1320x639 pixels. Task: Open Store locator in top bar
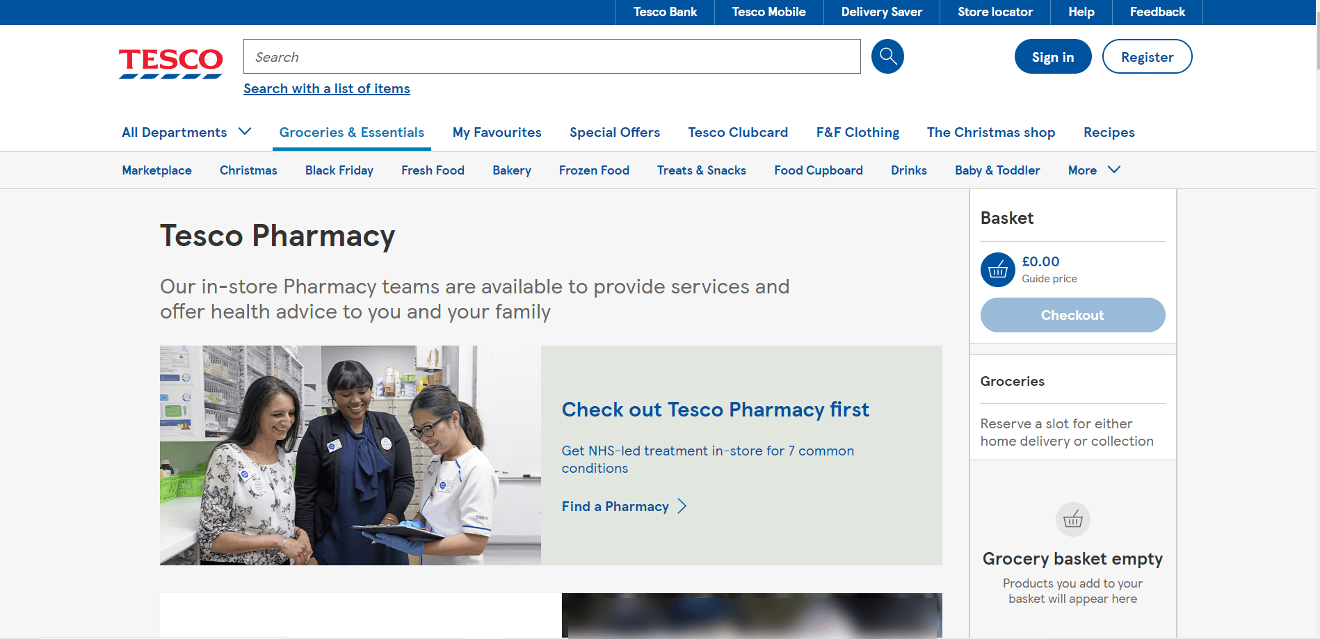[x=995, y=12]
